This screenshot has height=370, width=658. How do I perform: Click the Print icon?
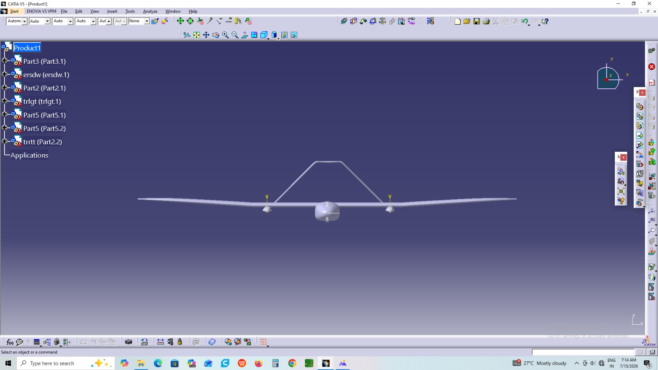[486, 21]
